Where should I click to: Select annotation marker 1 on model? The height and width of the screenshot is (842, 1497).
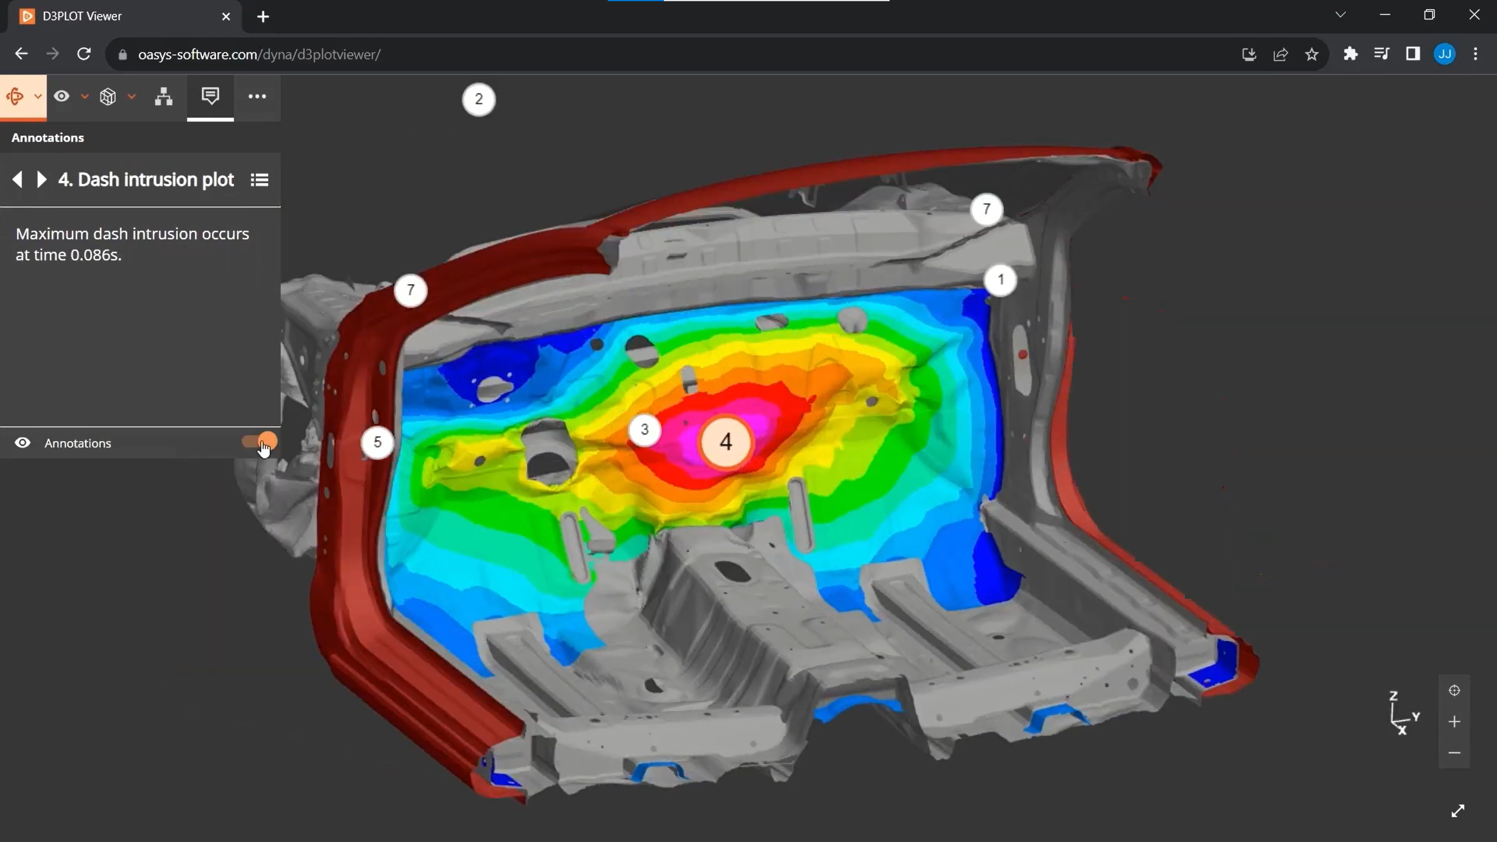tap(1001, 280)
